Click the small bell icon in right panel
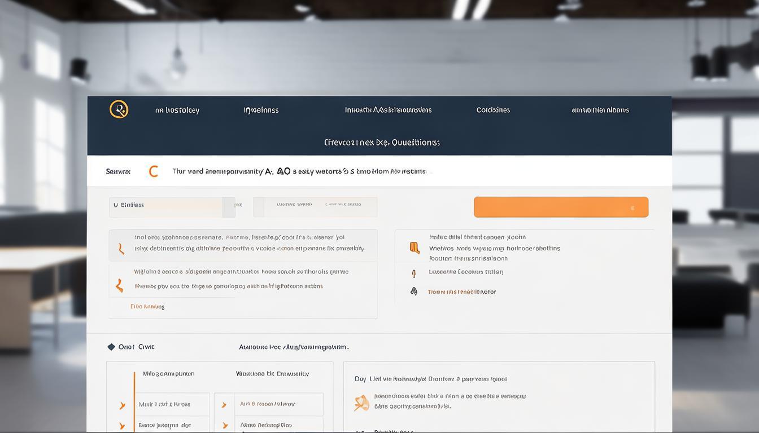Image resolution: width=759 pixels, height=433 pixels. pyautogui.click(x=414, y=291)
